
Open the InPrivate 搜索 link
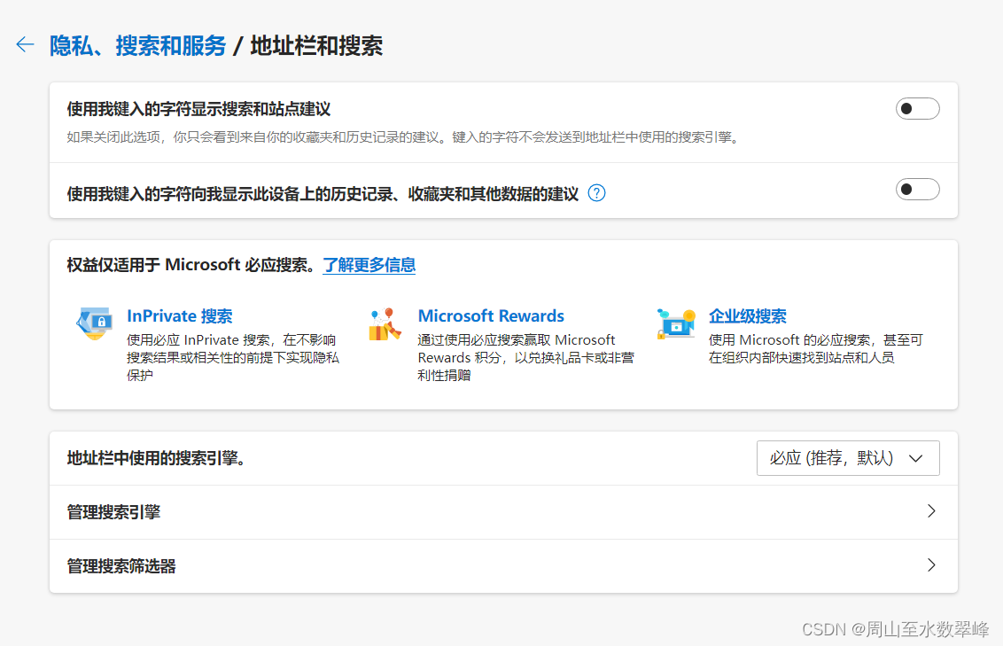(x=180, y=316)
